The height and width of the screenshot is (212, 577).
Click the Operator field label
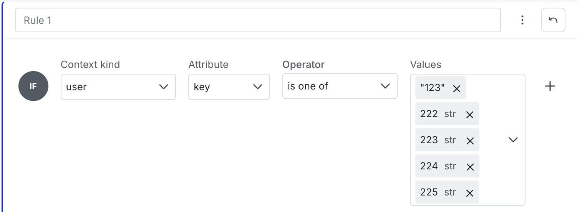[303, 65]
